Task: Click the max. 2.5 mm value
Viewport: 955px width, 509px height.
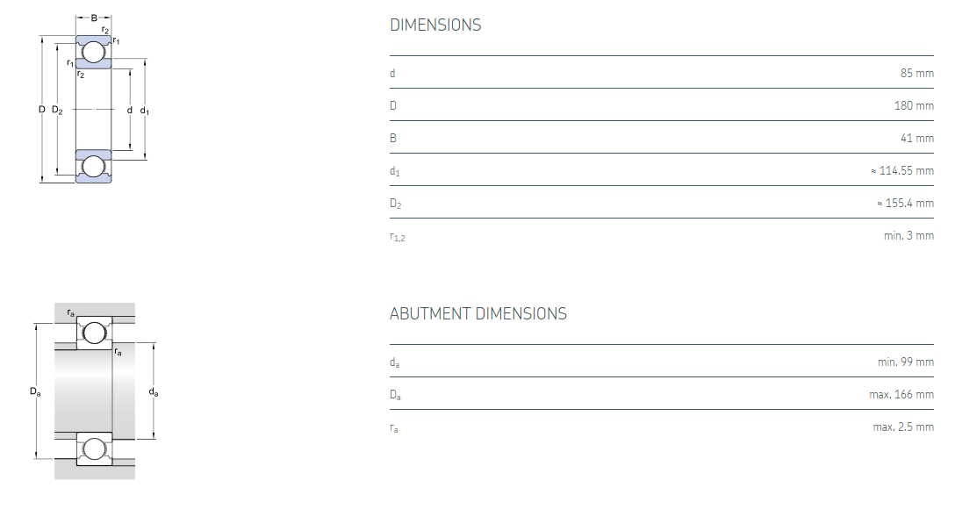Action: pos(903,427)
